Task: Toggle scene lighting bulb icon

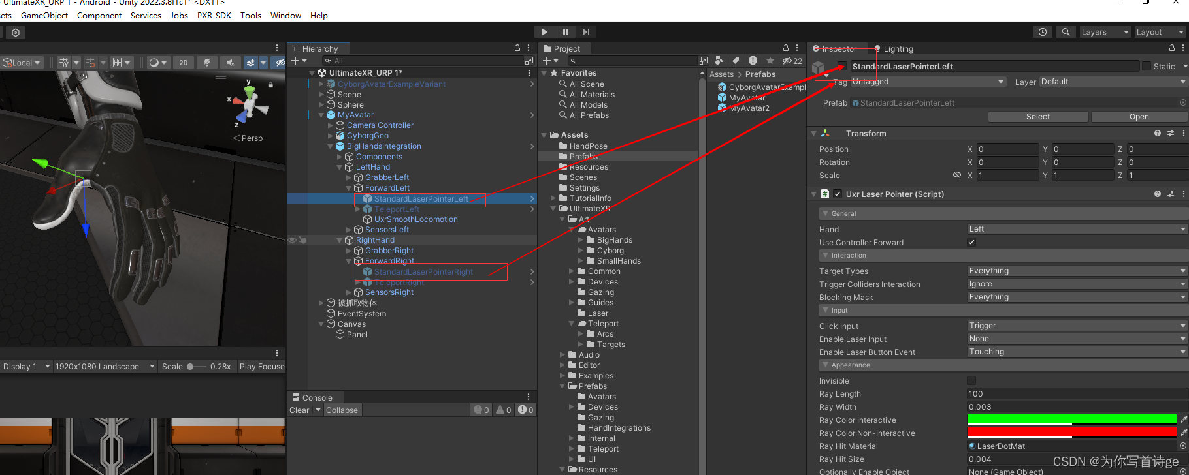Action: 207,63
